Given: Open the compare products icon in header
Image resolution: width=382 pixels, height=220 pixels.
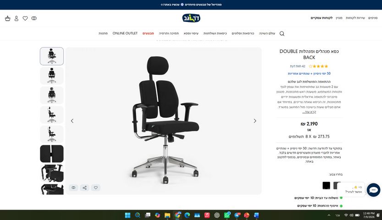Looking at the screenshot, I should (34, 18).
